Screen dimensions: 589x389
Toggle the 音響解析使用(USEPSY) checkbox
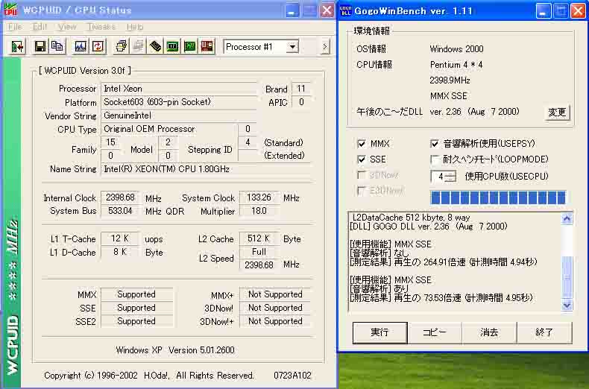point(435,144)
